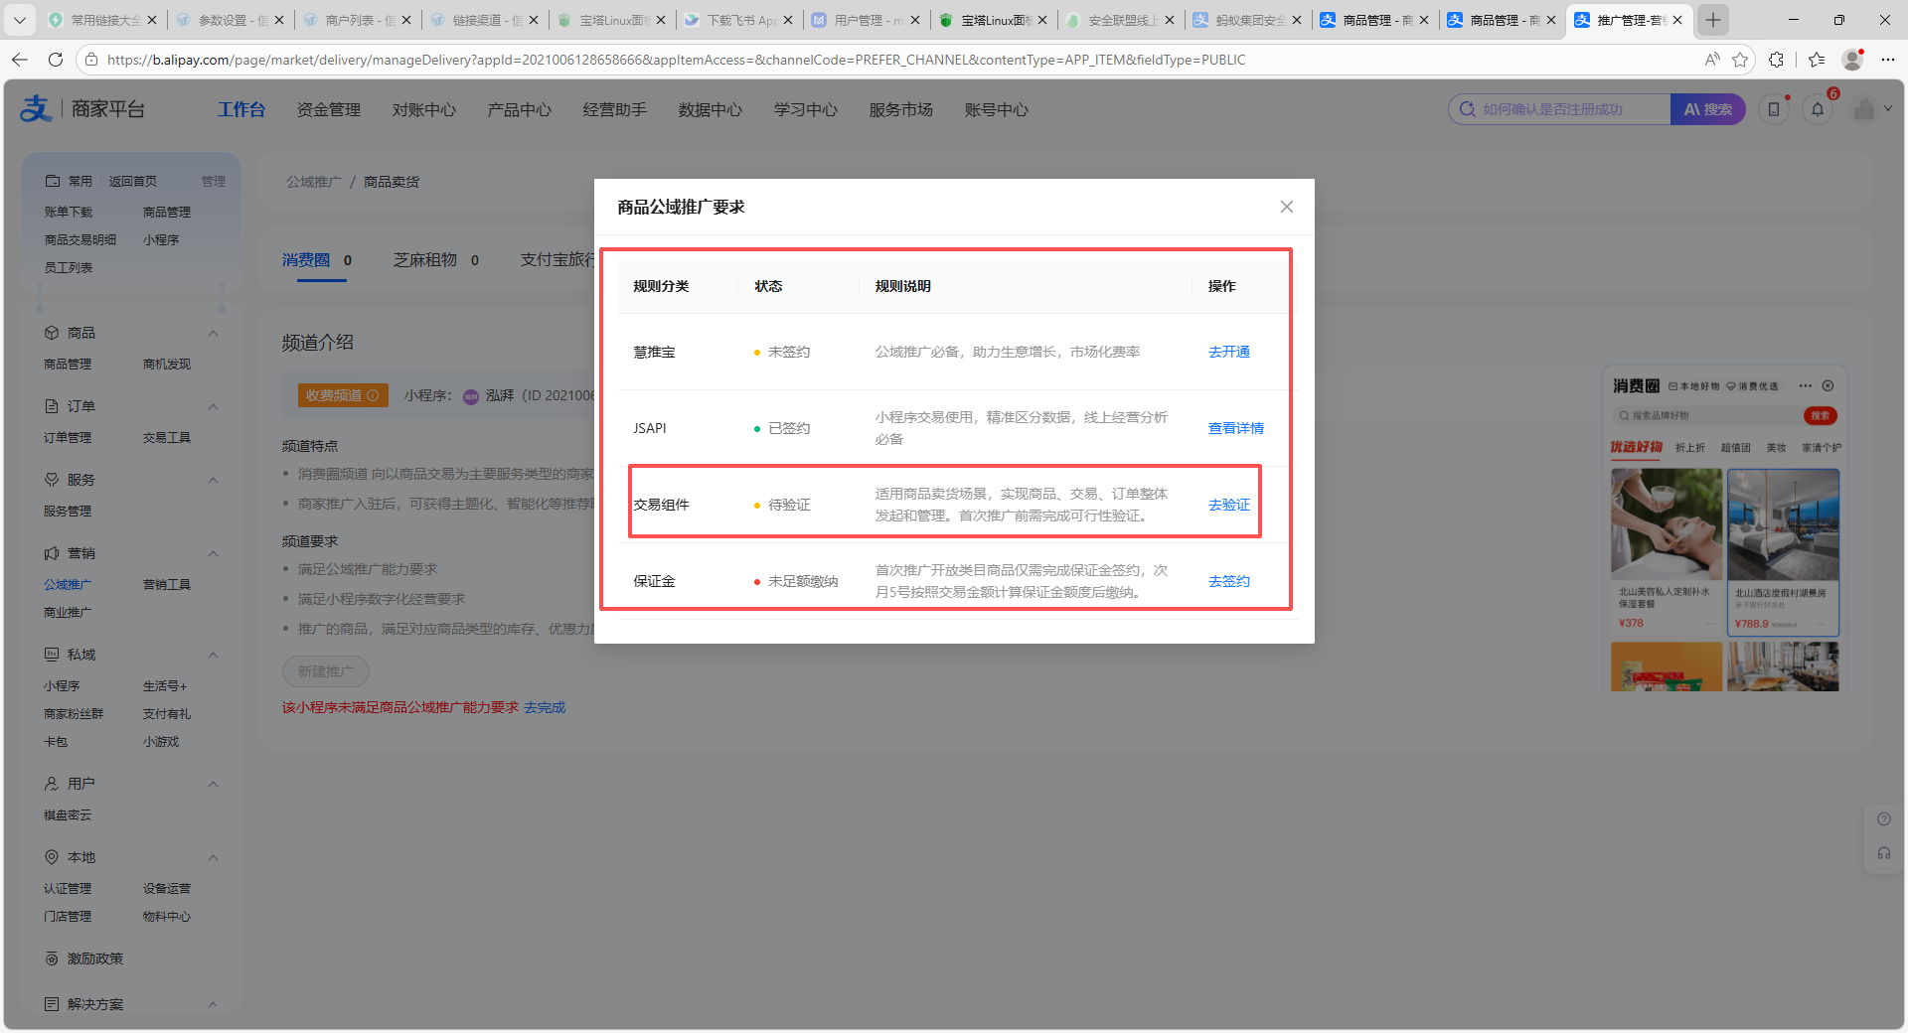Open the browser tab list dropdown
Screen dimensions: 1908x1033
[x=20, y=20]
